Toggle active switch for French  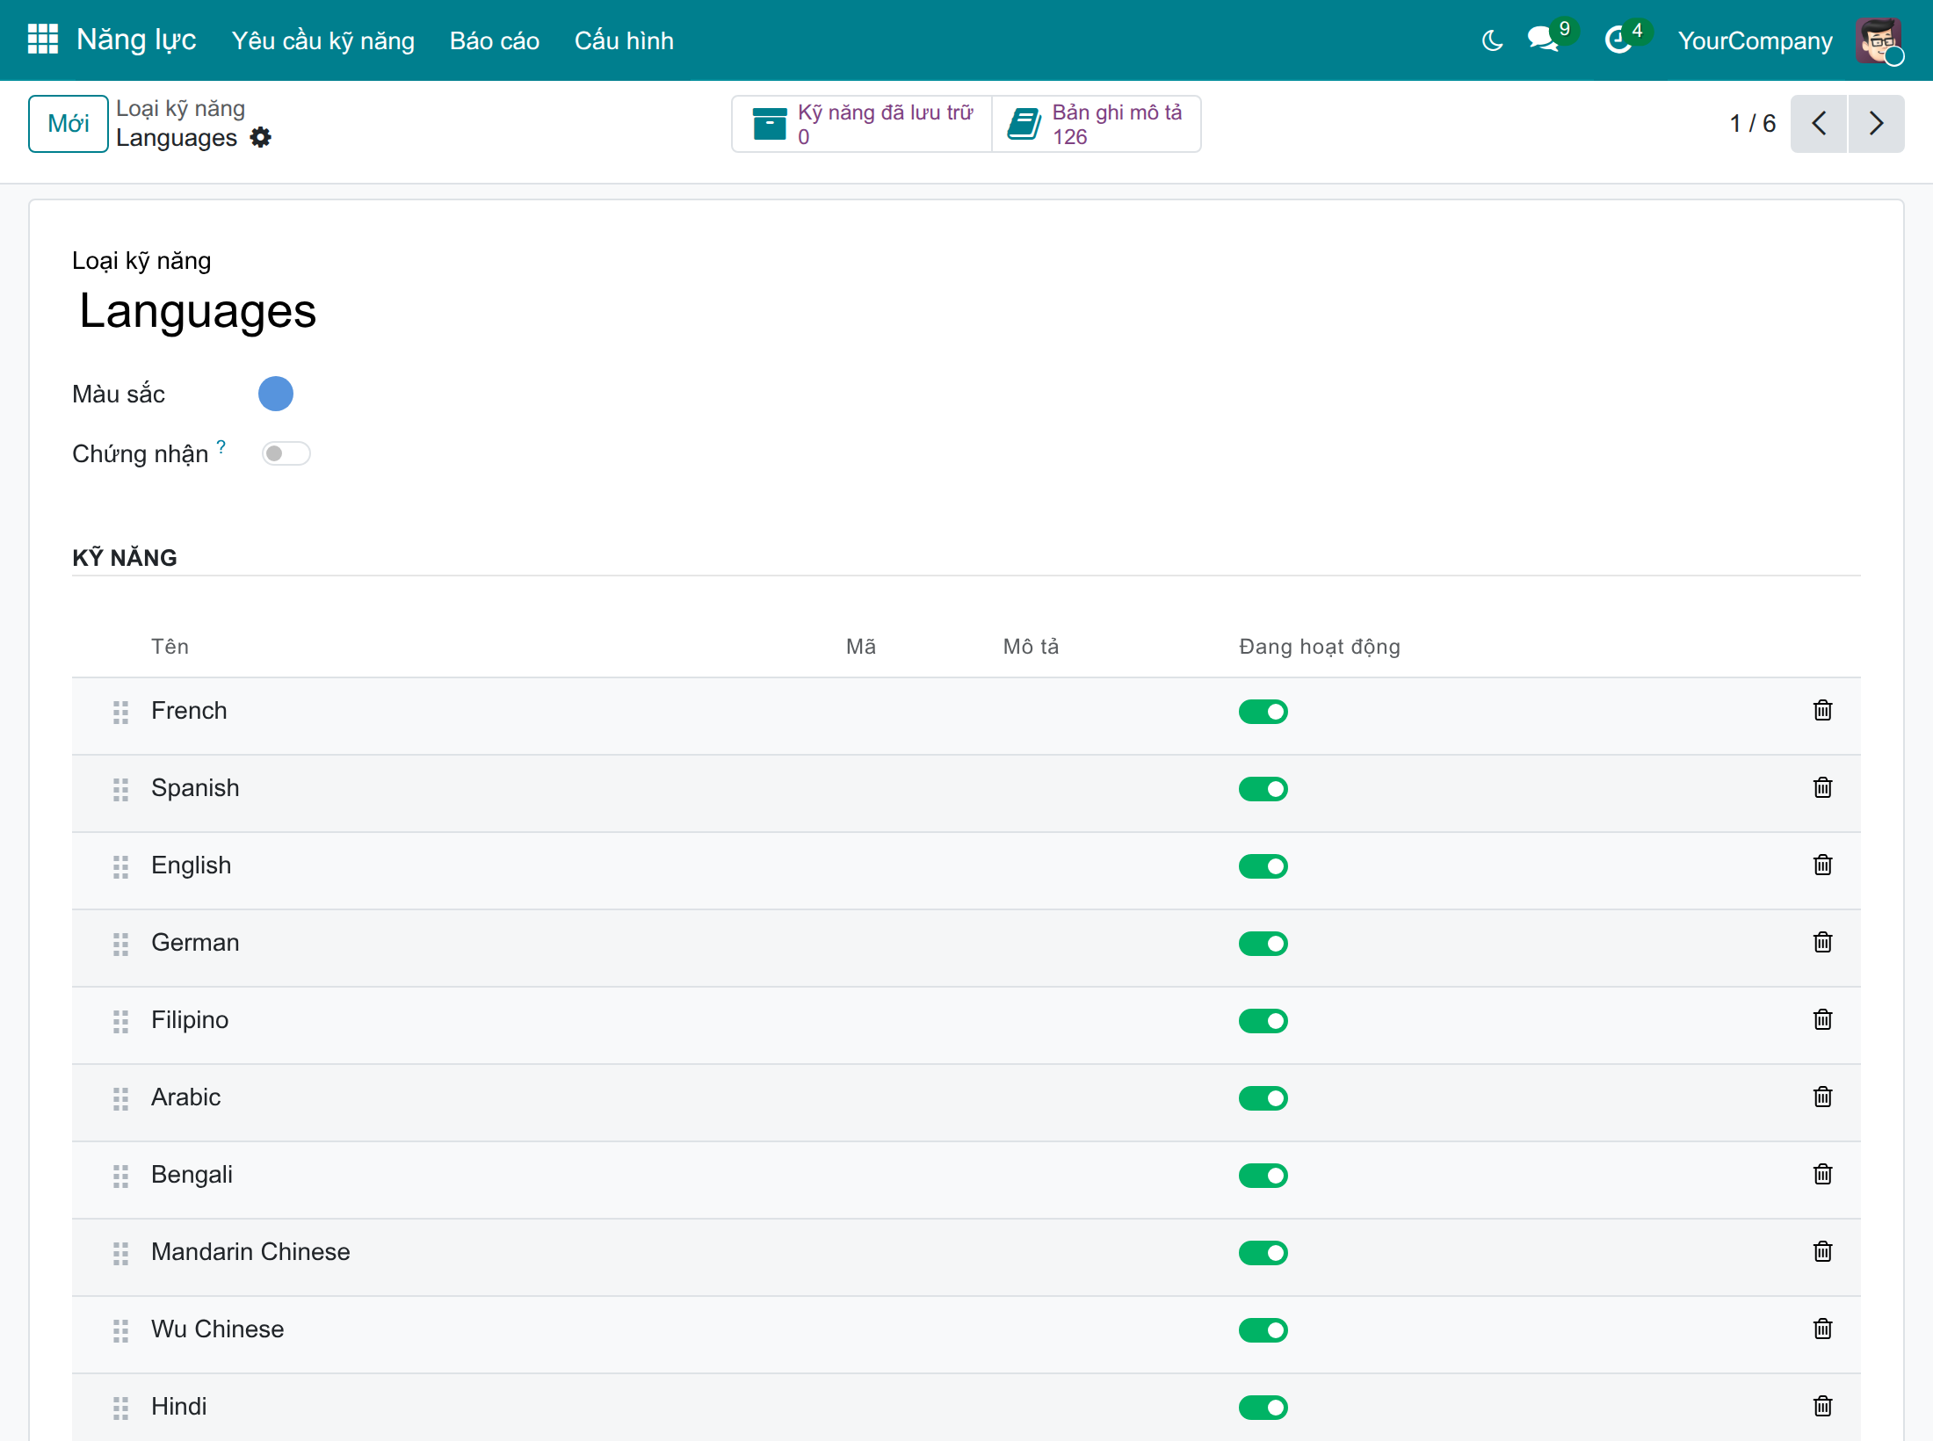[x=1263, y=712]
